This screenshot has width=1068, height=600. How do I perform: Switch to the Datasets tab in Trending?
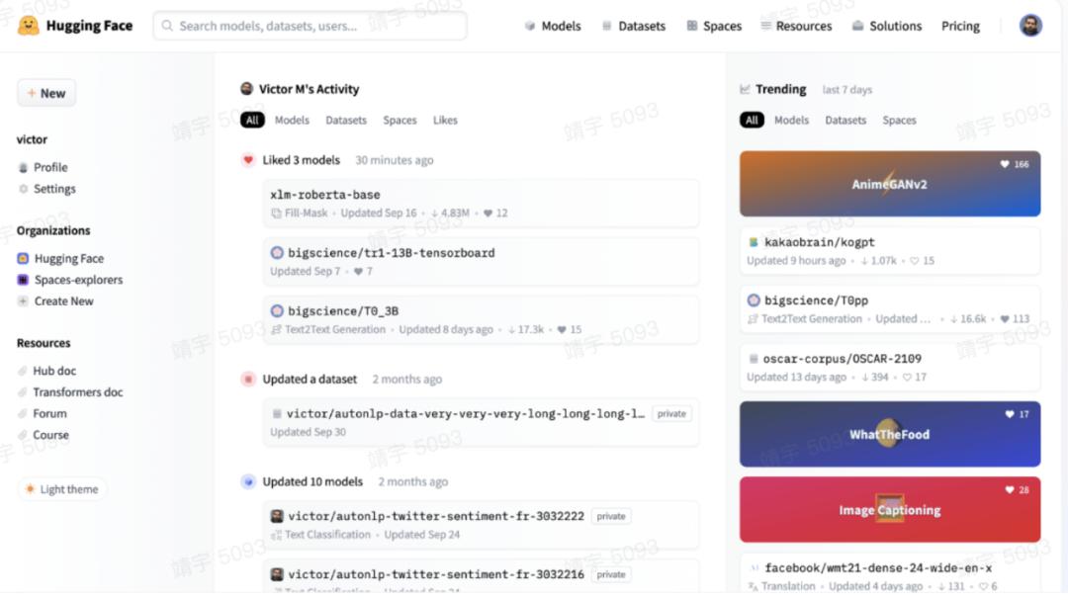(845, 120)
